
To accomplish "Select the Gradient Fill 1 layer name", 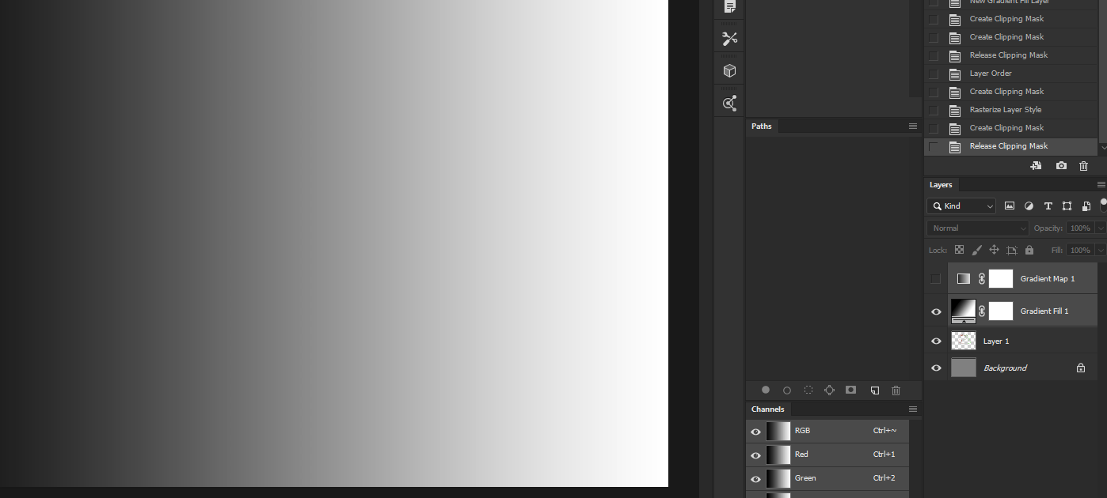I will [1044, 311].
